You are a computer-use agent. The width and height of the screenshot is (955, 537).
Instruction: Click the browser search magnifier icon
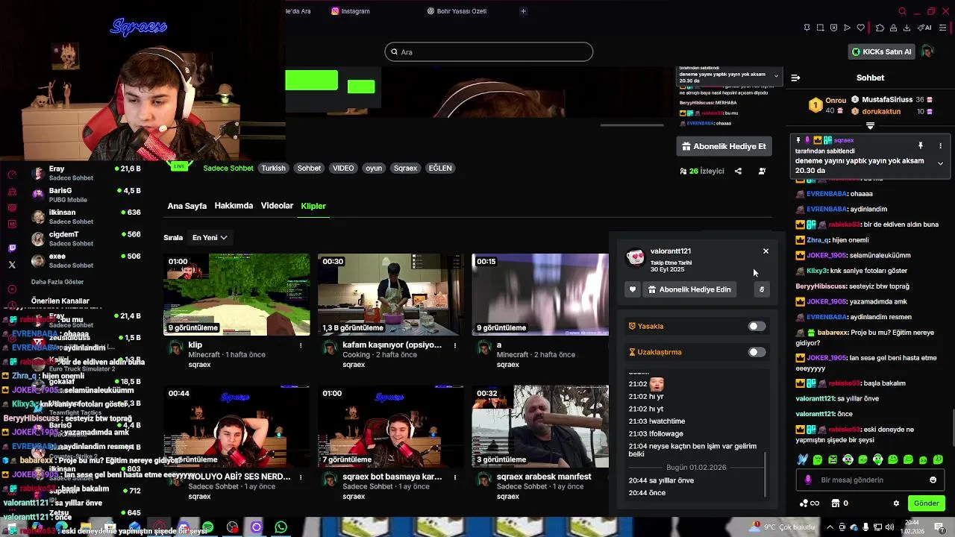point(902,11)
